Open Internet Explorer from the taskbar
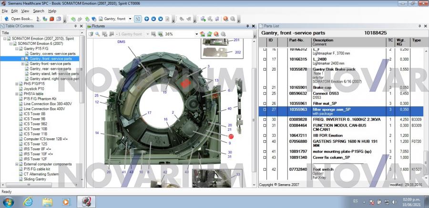429x208 pixels. pos(28,201)
